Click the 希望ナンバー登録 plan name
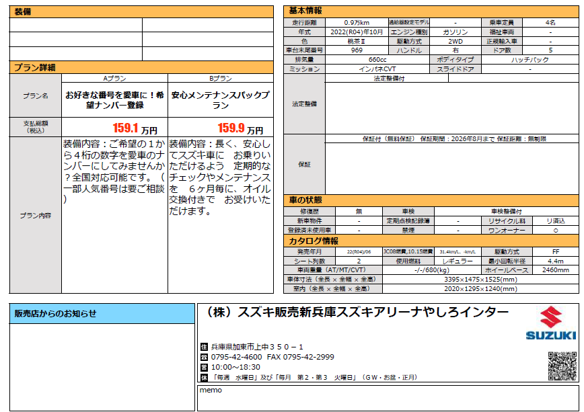 pos(114,101)
